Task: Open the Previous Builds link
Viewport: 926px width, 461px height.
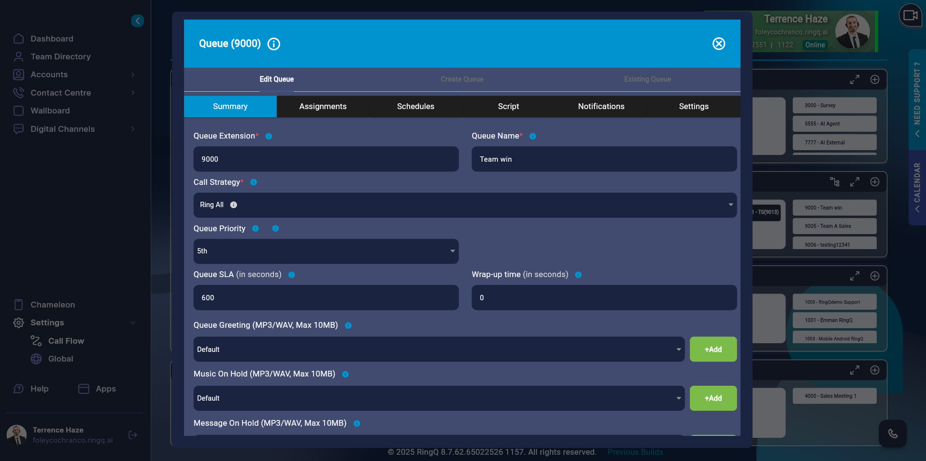Action: pyautogui.click(x=635, y=452)
